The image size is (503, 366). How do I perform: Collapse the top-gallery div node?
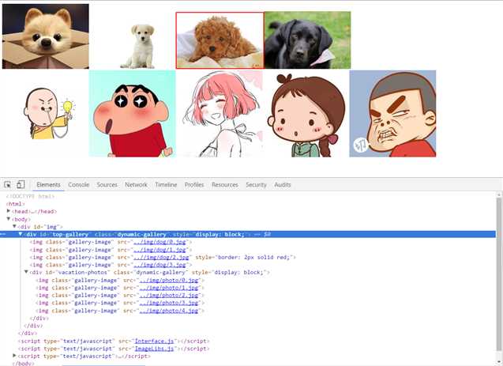pos(21,234)
